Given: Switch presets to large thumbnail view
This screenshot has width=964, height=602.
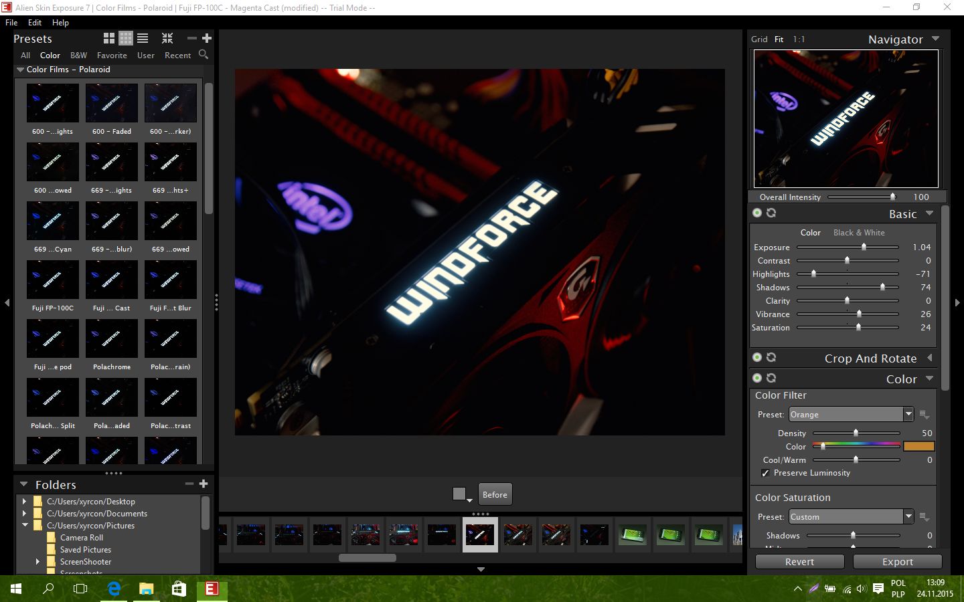Looking at the screenshot, I should [x=109, y=38].
